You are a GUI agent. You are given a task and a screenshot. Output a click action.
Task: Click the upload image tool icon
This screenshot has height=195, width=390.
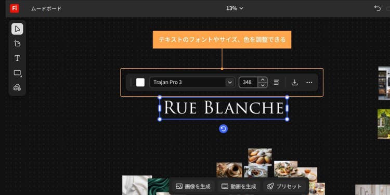[x=17, y=87]
